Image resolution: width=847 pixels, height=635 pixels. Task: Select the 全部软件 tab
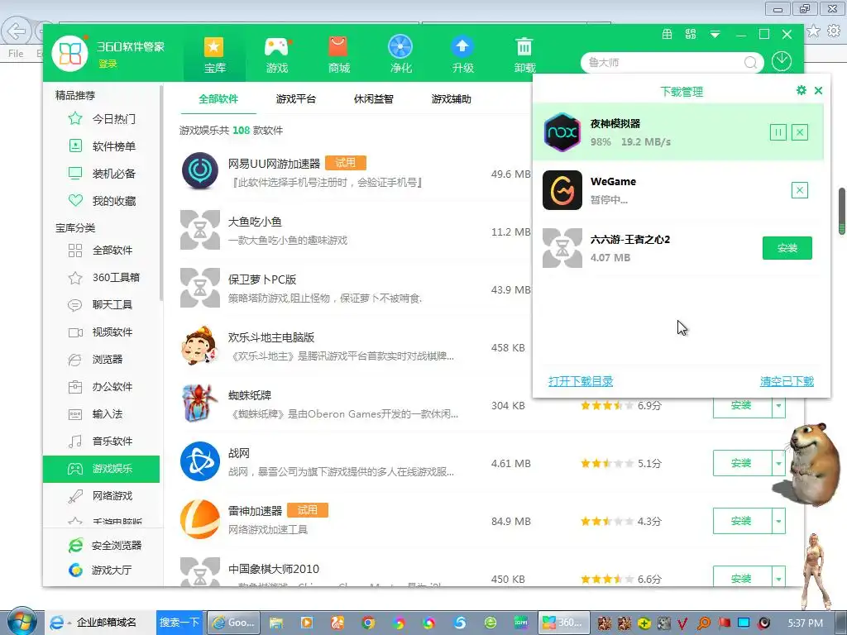click(x=218, y=99)
